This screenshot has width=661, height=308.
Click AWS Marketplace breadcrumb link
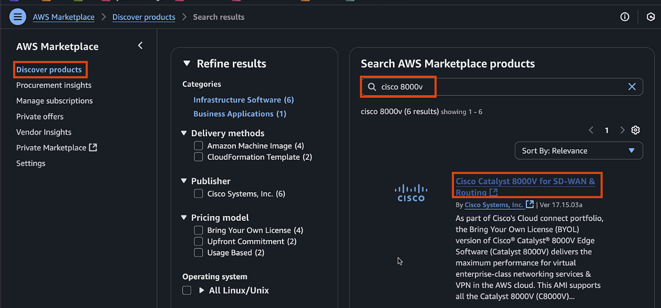pyautogui.click(x=64, y=17)
